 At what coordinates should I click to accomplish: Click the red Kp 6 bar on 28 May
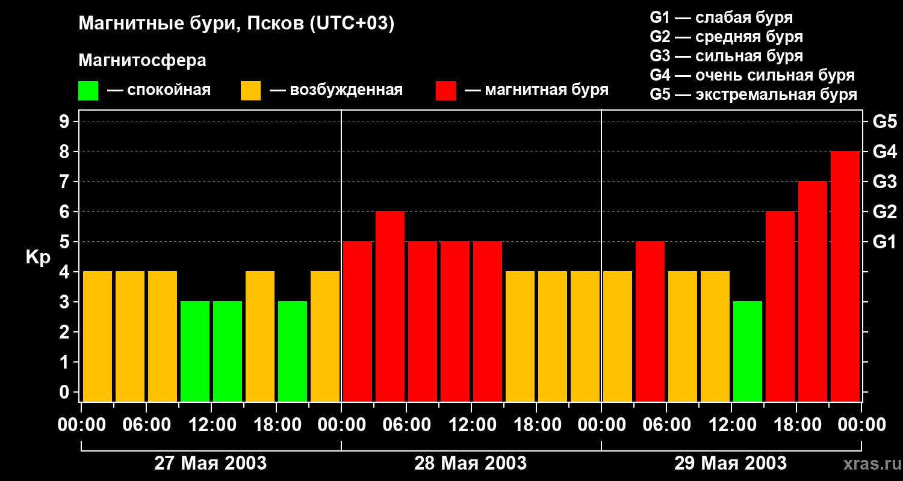coord(390,307)
